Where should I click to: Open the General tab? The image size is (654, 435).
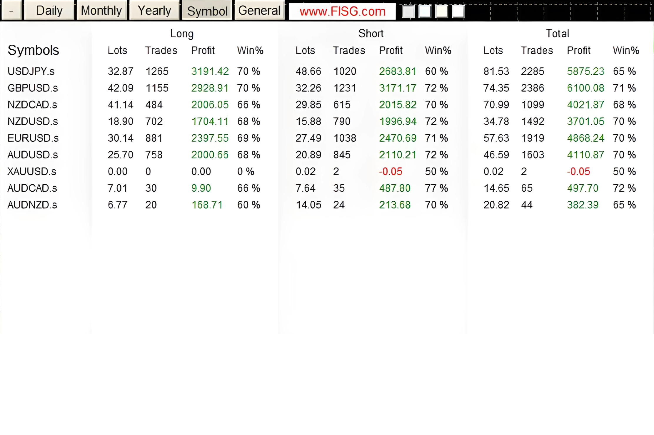pyautogui.click(x=259, y=11)
